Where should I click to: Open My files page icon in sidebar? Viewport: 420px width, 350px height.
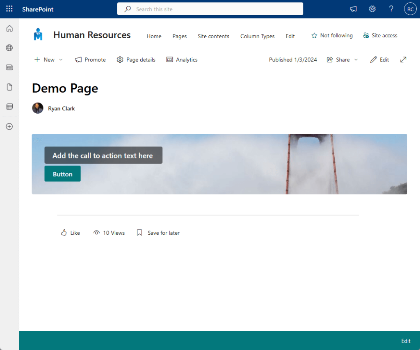click(9, 87)
